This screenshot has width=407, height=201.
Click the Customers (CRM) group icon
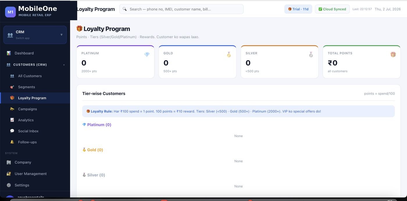8,65
